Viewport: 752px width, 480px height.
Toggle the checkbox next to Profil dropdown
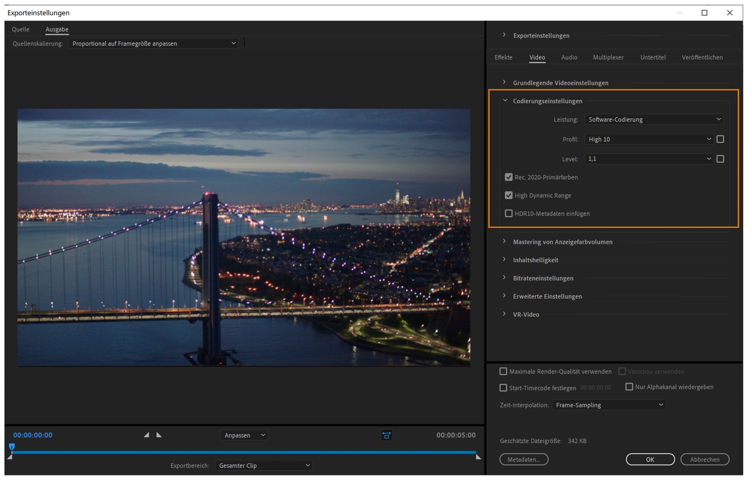tap(720, 139)
